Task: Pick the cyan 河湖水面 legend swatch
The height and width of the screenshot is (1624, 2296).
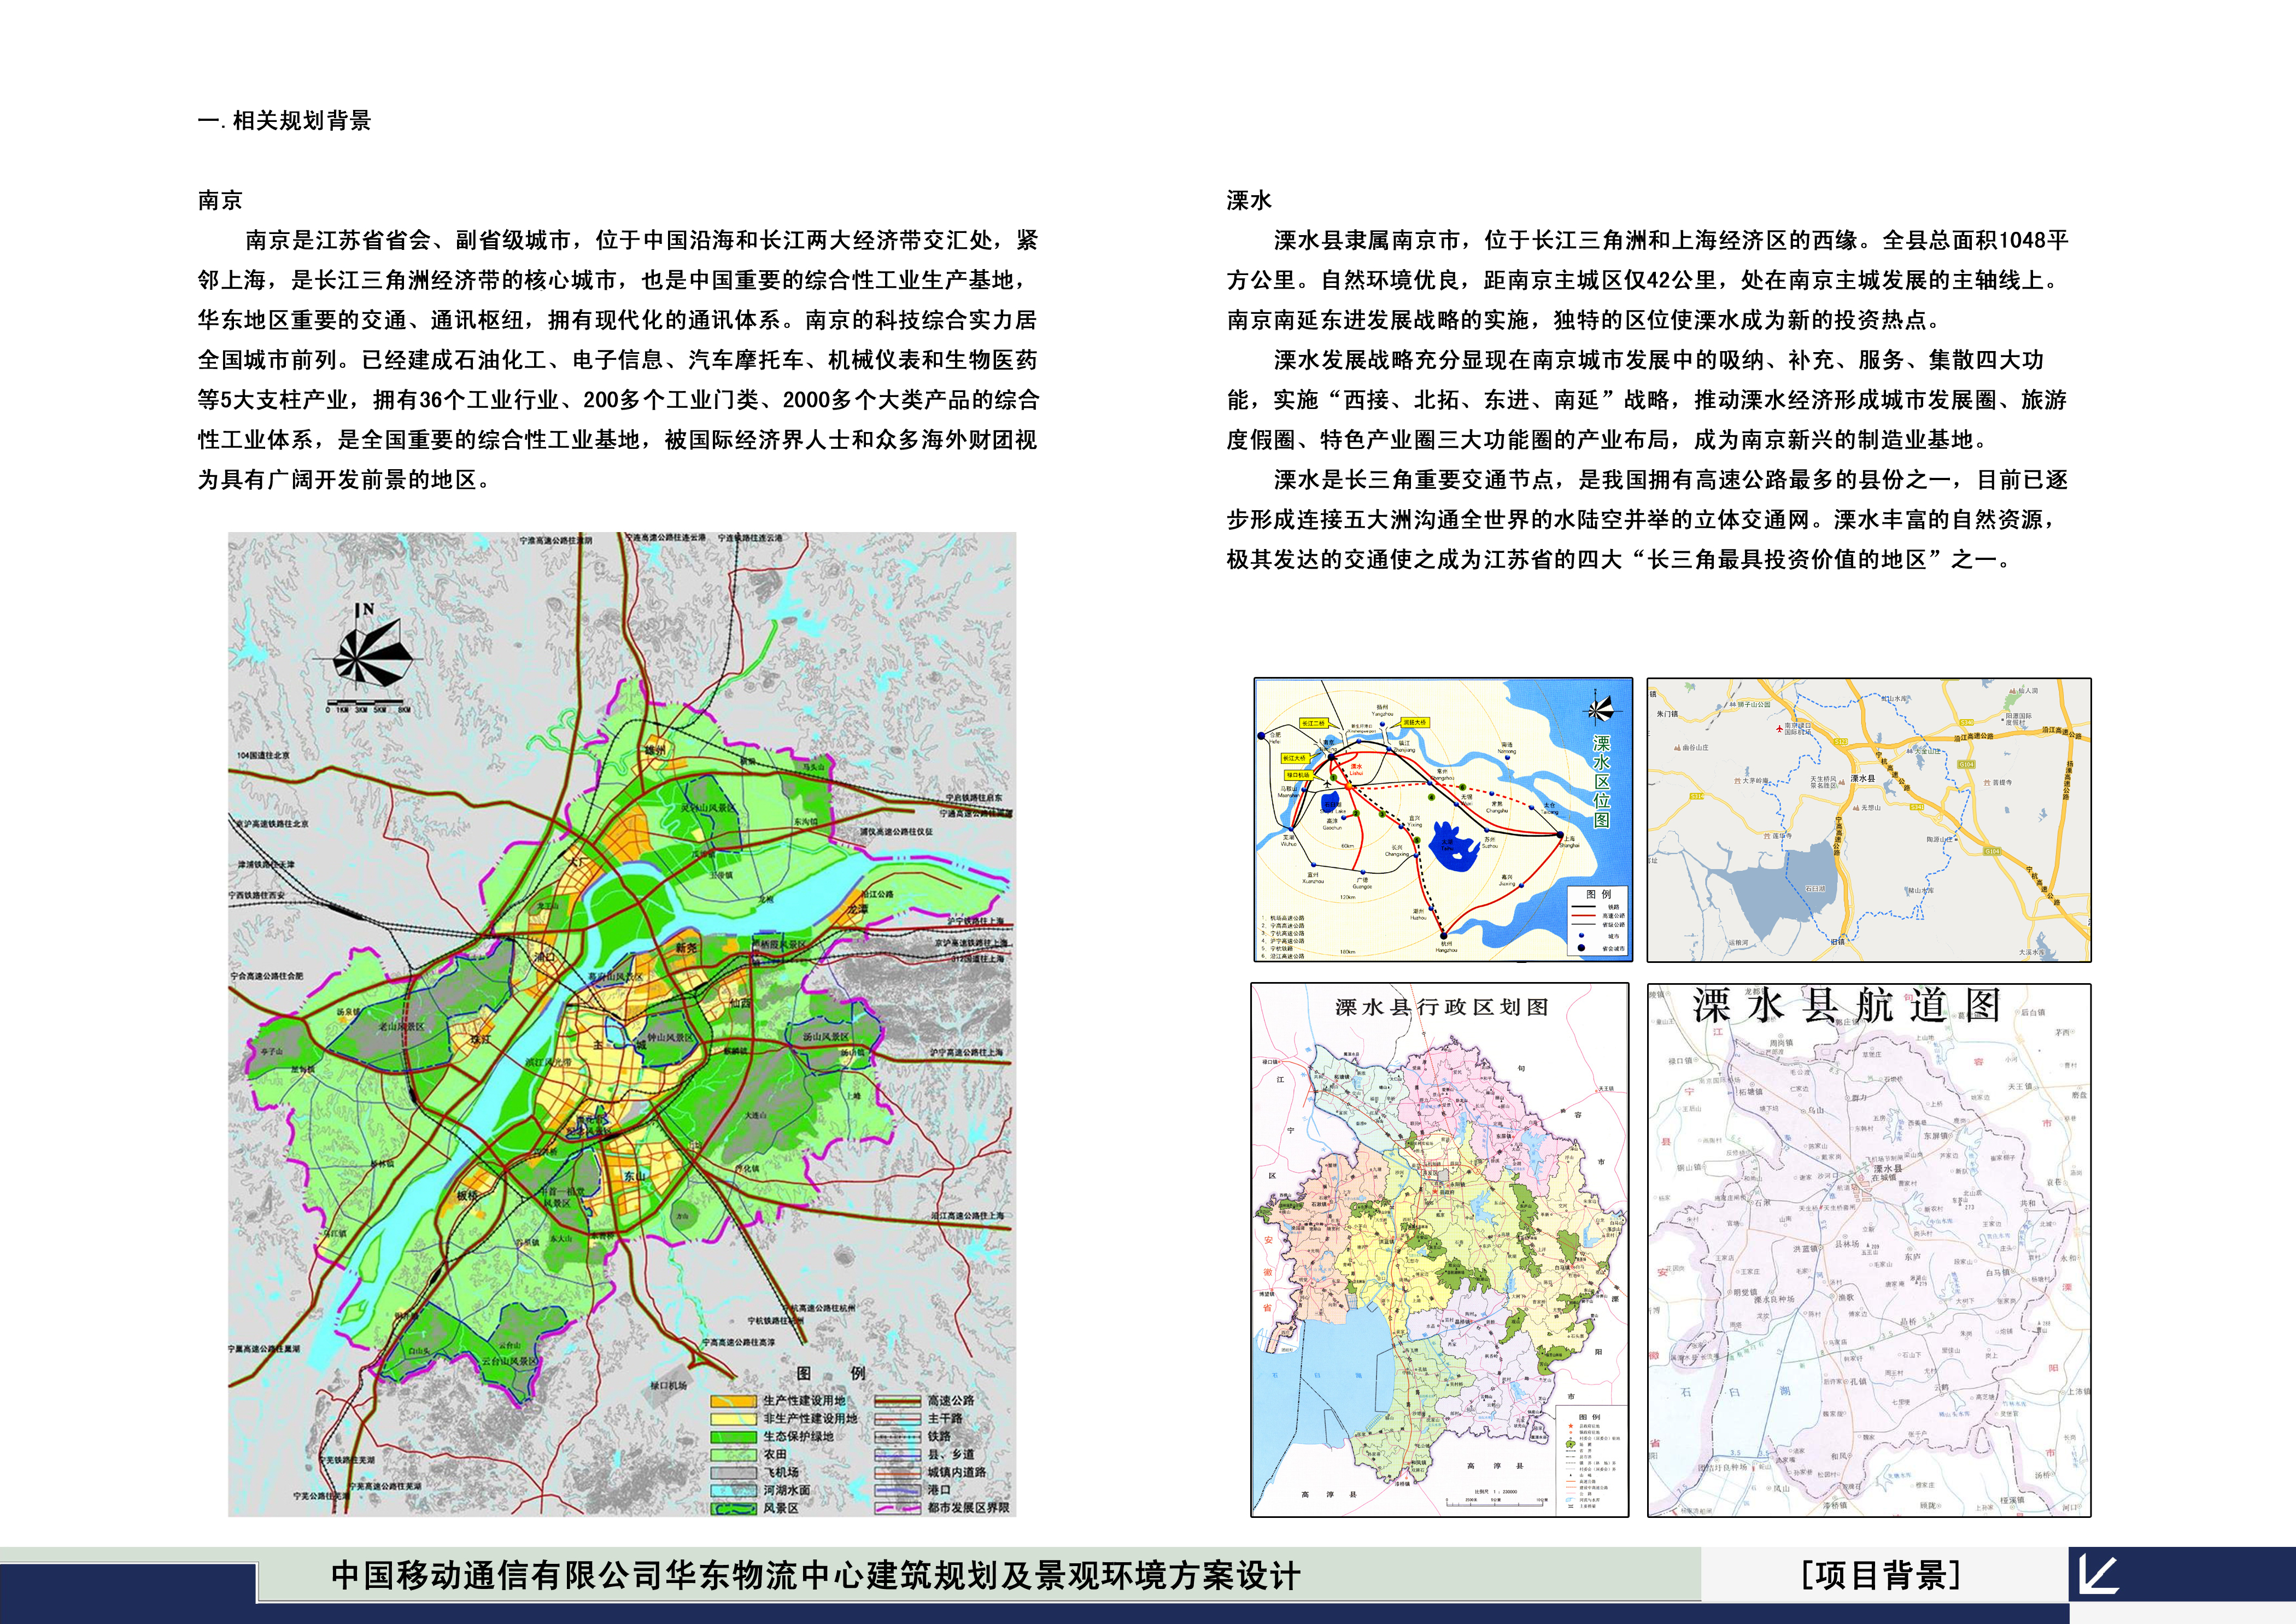Action: click(x=734, y=1491)
